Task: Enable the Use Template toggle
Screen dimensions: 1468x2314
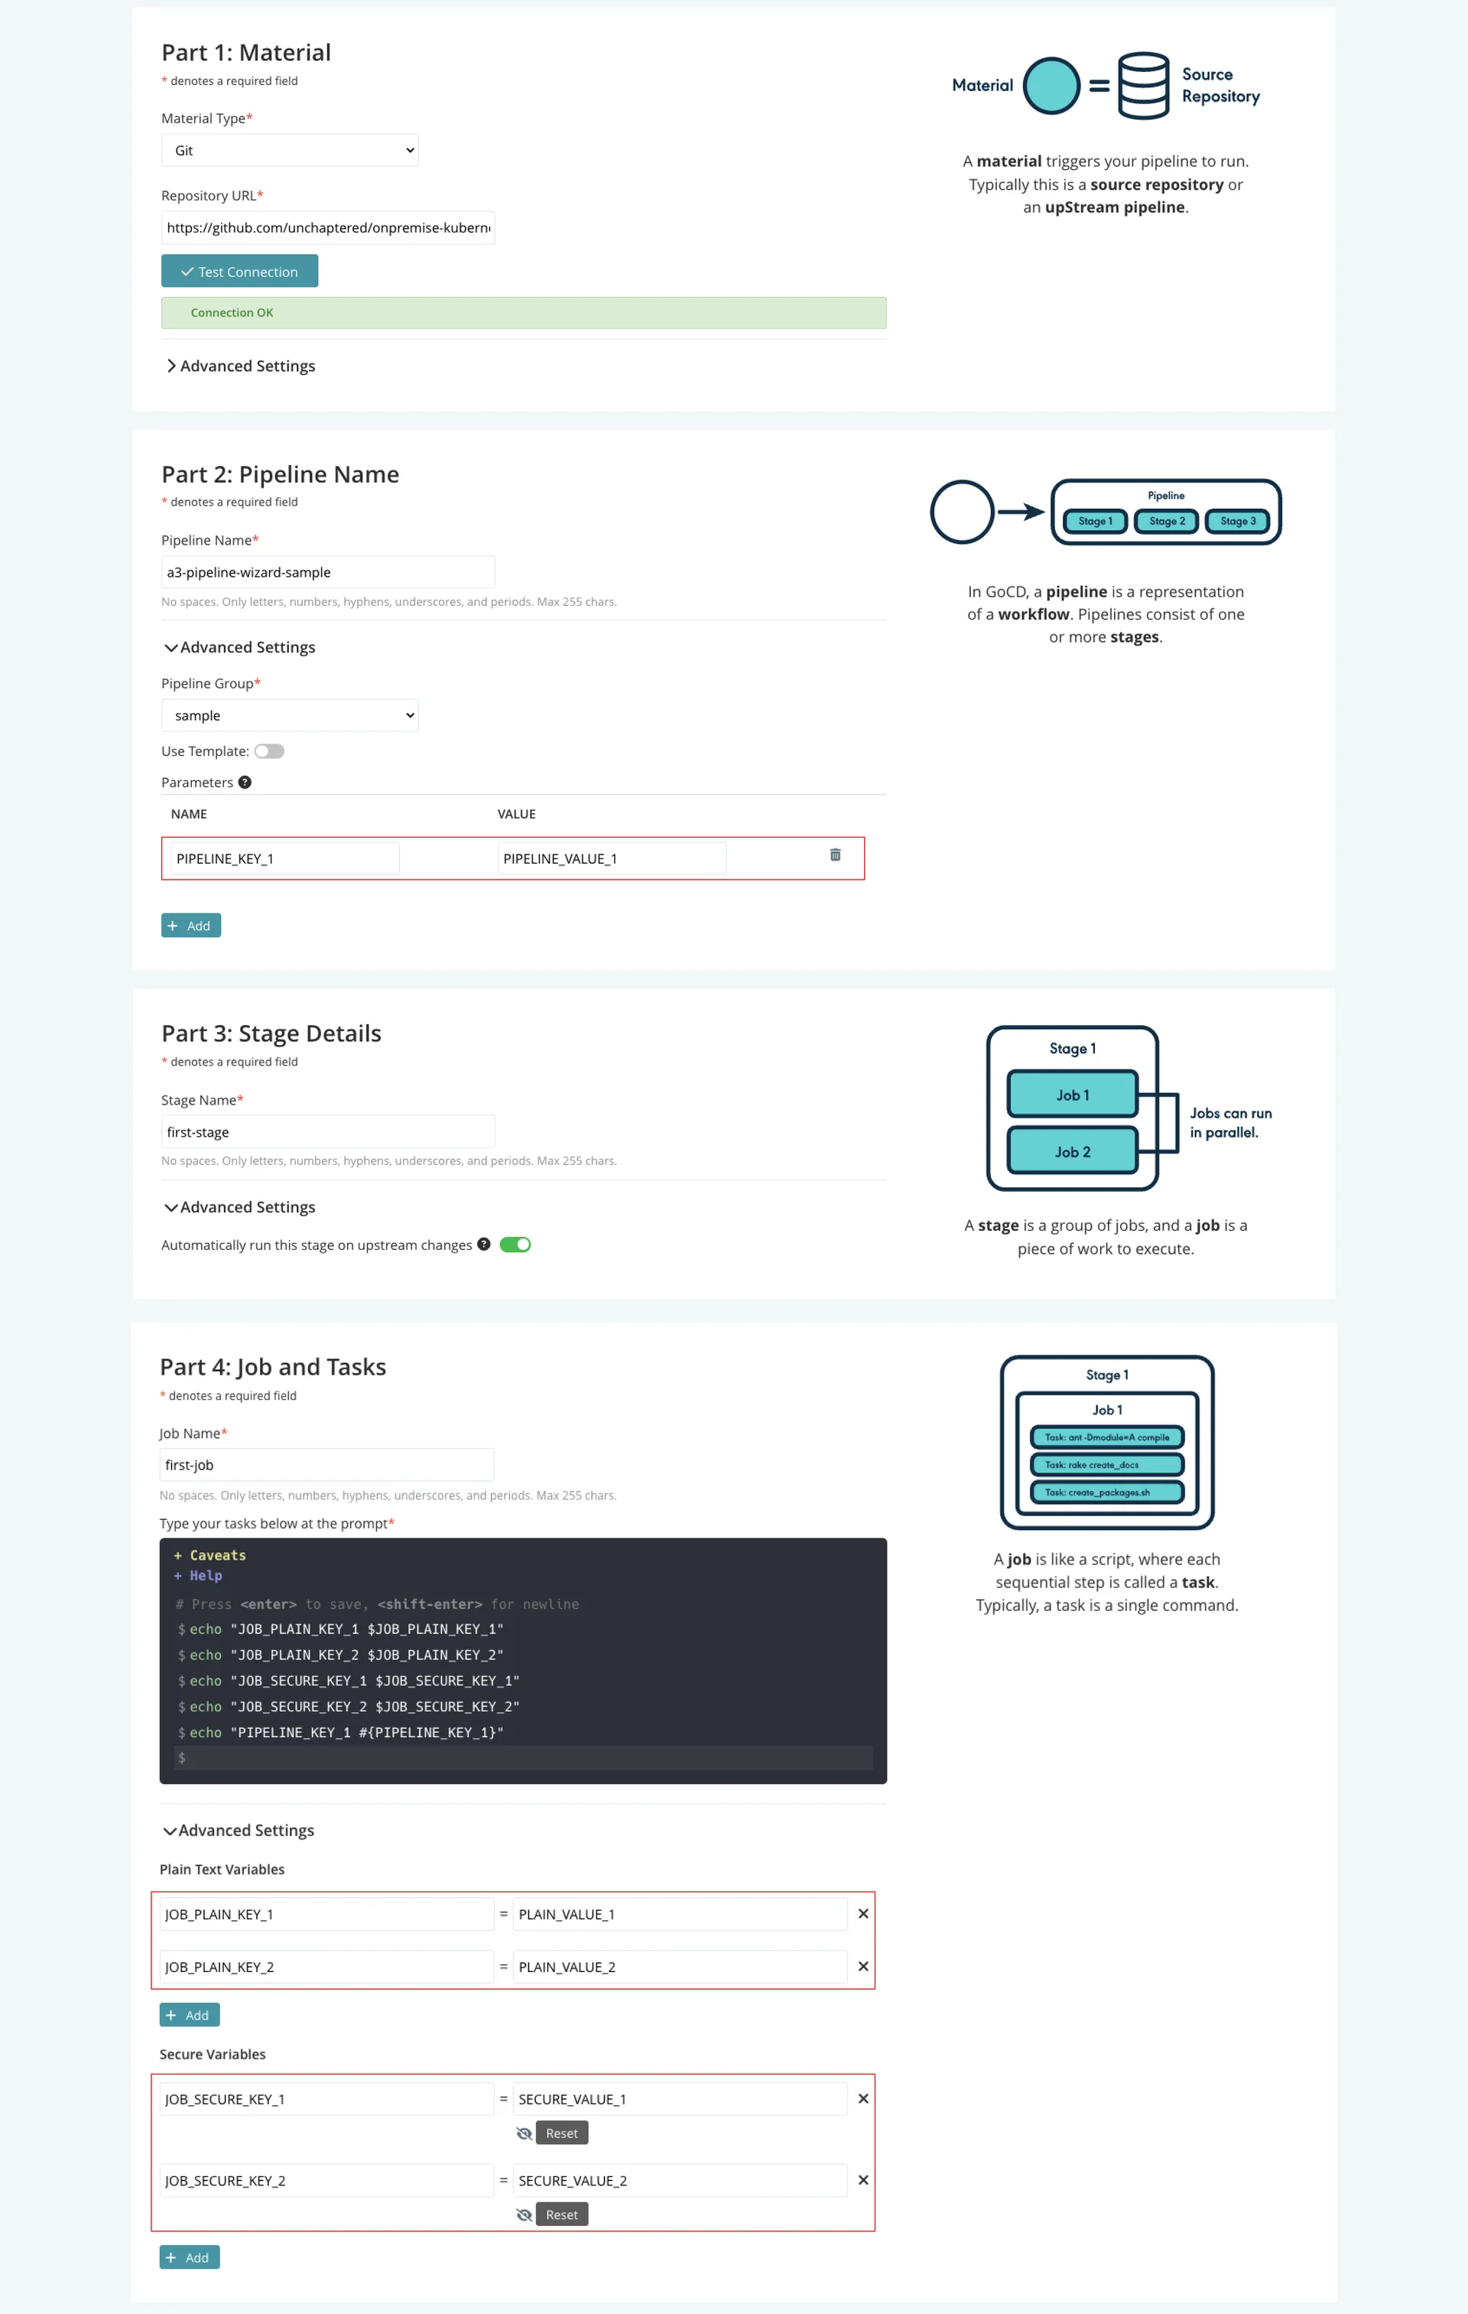Action: pos(269,751)
